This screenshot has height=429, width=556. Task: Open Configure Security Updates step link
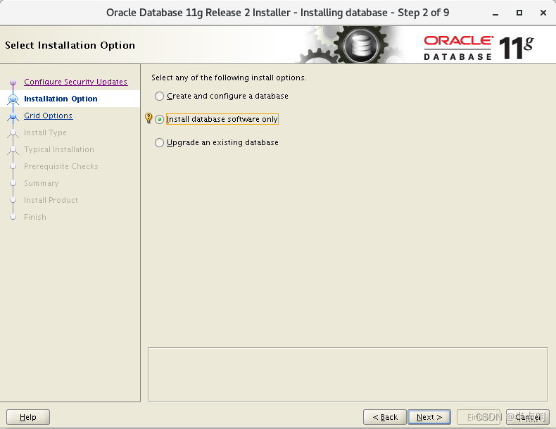pyautogui.click(x=75, y=82)
